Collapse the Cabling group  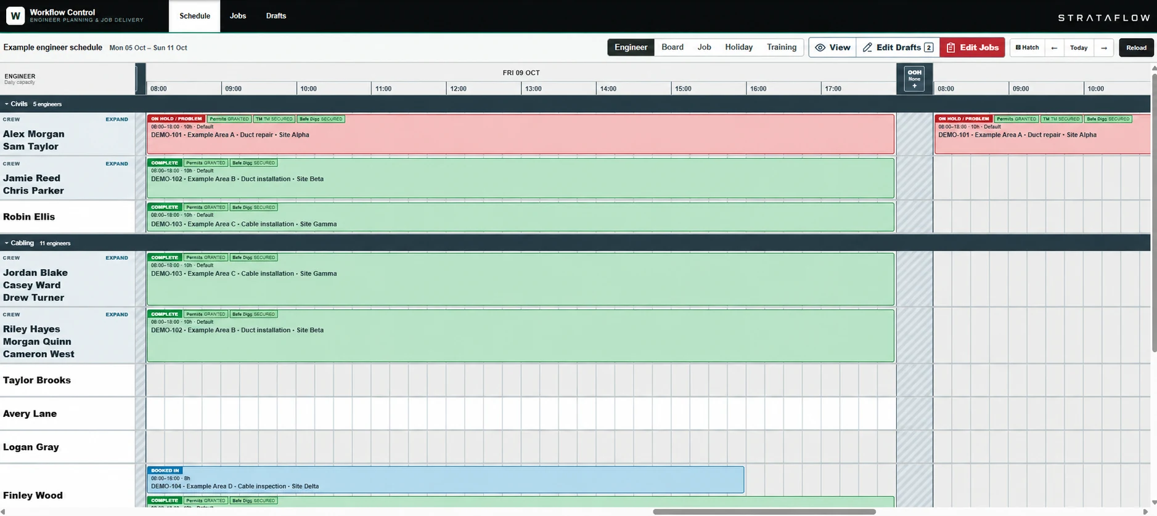pyautogui.click(x=7, y=243)
